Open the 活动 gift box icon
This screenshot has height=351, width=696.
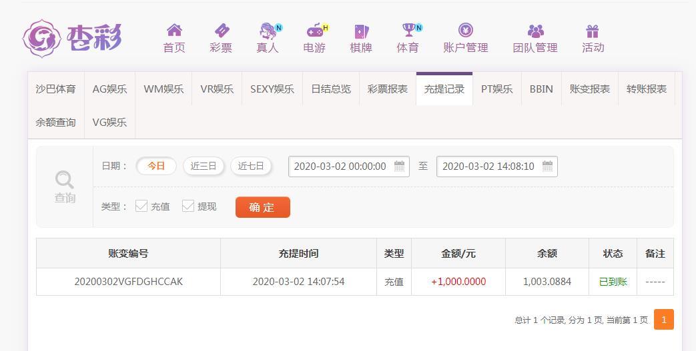coord(593,31)
